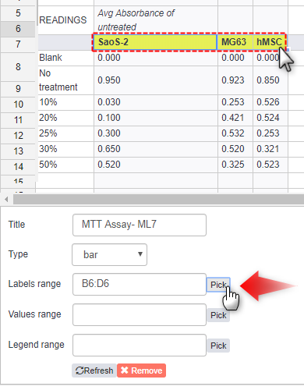304x390 pixels.
Task: Select the SaoS-2 header cell
Action: 155,42
